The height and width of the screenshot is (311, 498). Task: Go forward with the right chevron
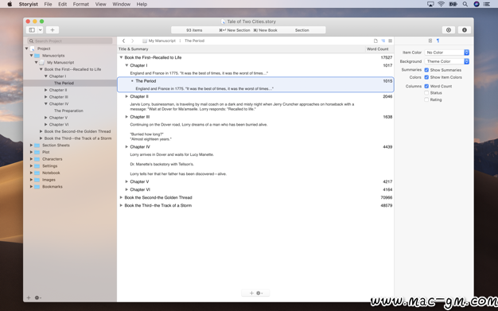click(x=132, y=41)
